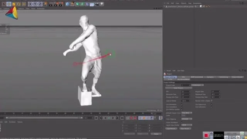Go to start of animation
Screen dimensions: 247x139
[x=96, y=118]
